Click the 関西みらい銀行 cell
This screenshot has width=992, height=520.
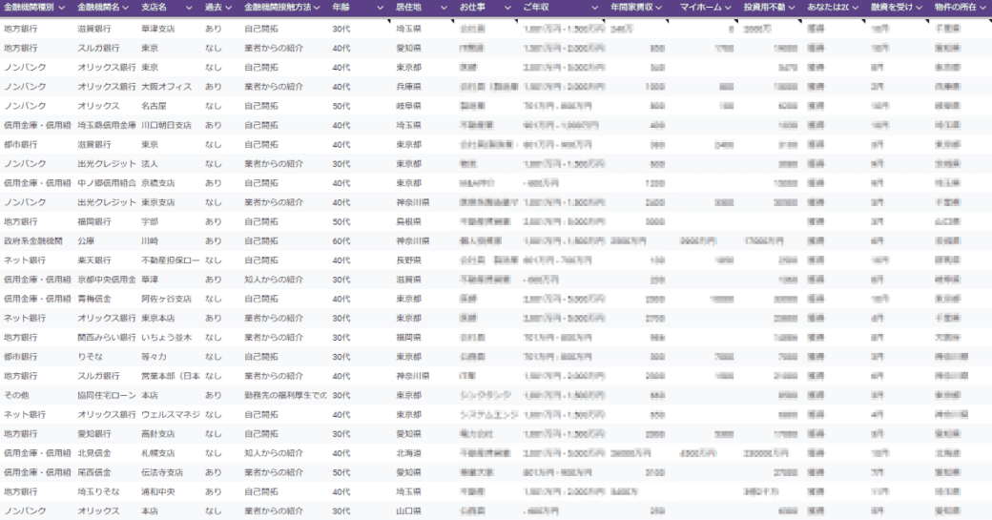tap(106, 338)
